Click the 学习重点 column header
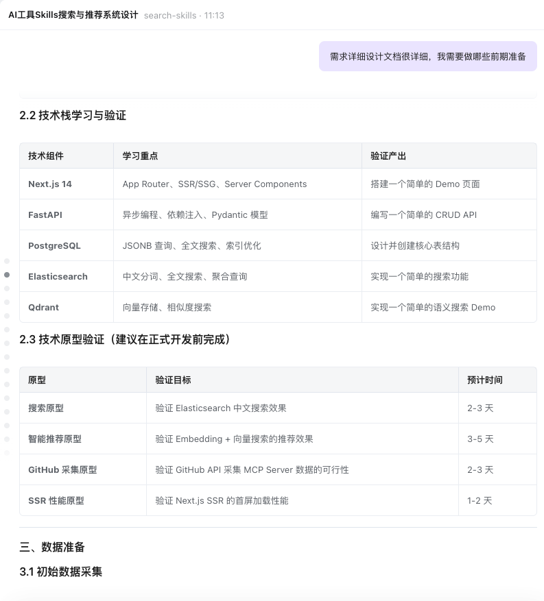544x601 pixels. [140, 156]
